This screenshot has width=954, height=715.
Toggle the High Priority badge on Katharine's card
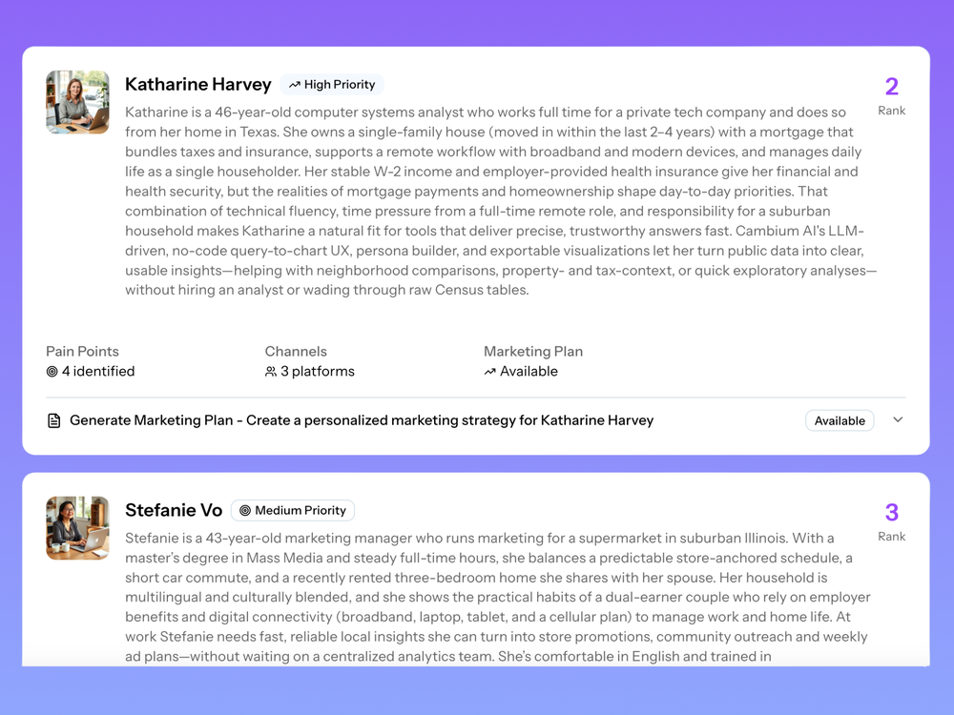(x=332, y=84)
